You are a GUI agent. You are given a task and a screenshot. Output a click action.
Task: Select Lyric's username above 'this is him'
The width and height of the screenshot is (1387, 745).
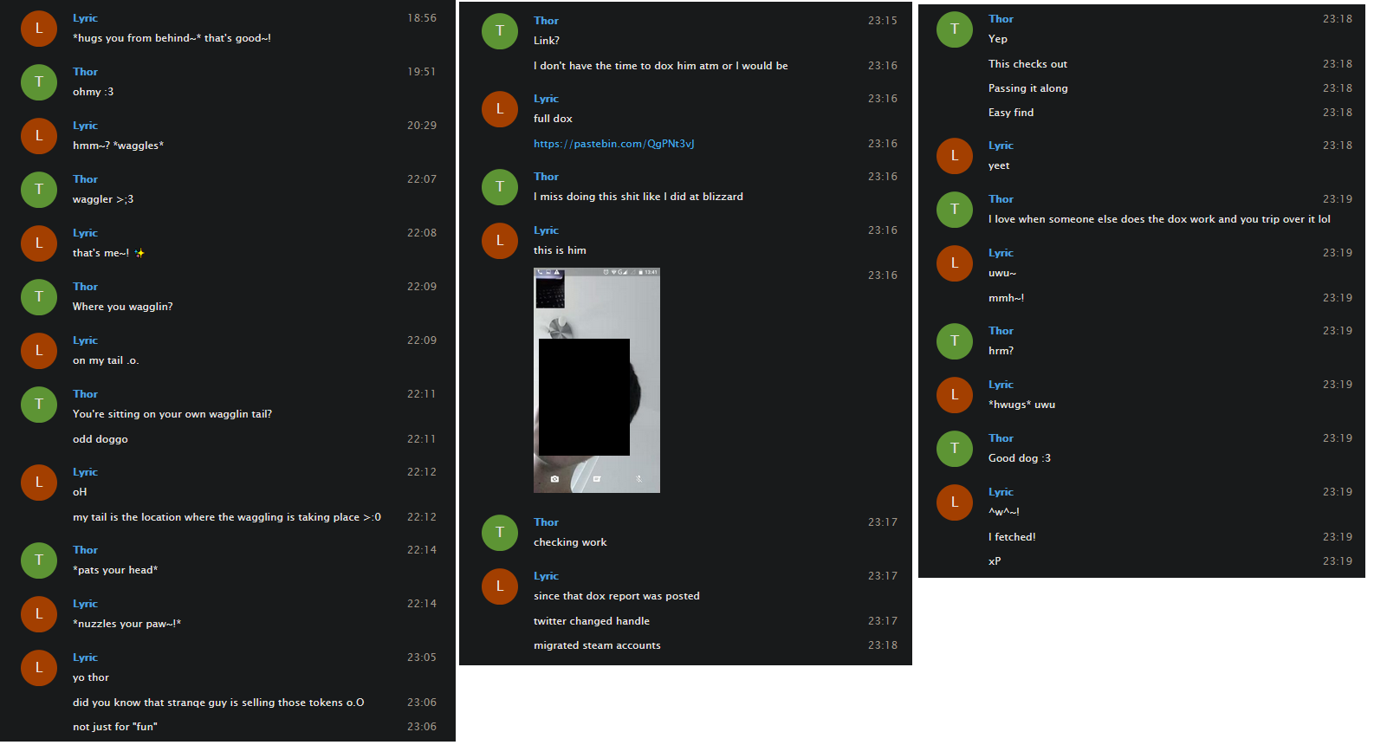pyautogui.click(x=546, y=230)
